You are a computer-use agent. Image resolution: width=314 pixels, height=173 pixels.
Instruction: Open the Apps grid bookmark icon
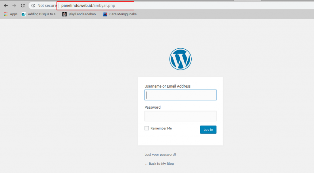[6, 14]
